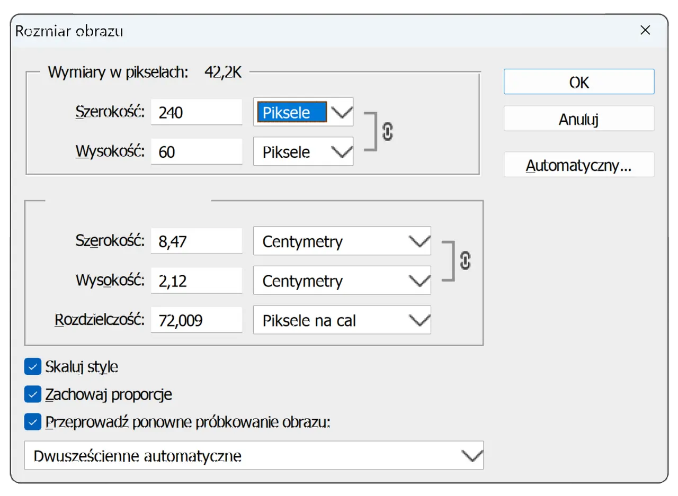Open the highlighted Piksele width unit dropdown
The image size is (678, 496).
(304, 112)
